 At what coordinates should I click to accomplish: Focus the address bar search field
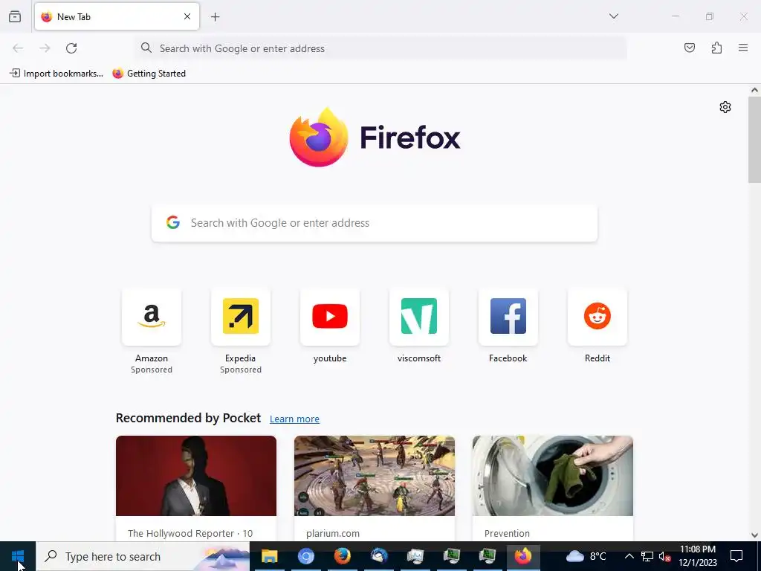point(380,48)
